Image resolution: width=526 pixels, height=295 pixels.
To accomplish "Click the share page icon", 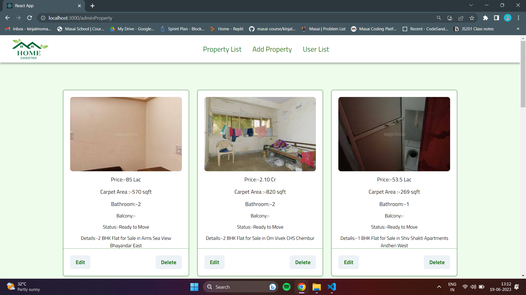I will 461,18.
